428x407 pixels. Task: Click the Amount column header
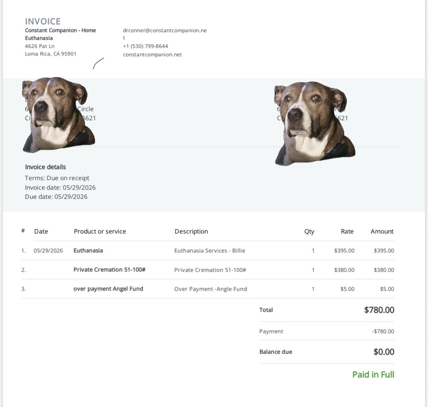pyautogui.click(x=382, y=231)
